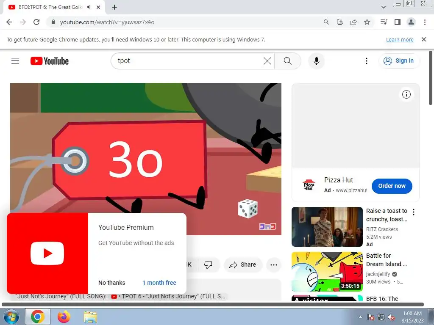Submit search with magnifier button
This screenshot has width=434, height=325.
288,61
